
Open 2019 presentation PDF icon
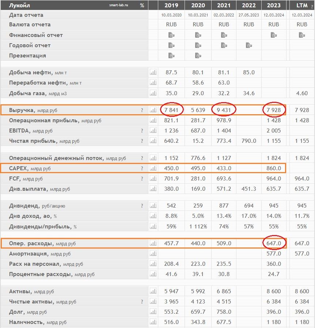tap(171, 55)
